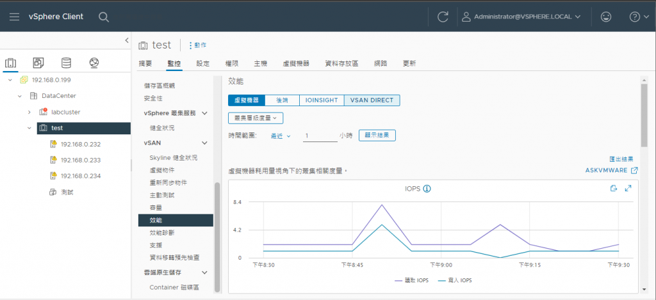This screenshot has width=656, height=300.
Task: Click the IOPS info icon
Action: pyautogui.click(x=427, y=189)
